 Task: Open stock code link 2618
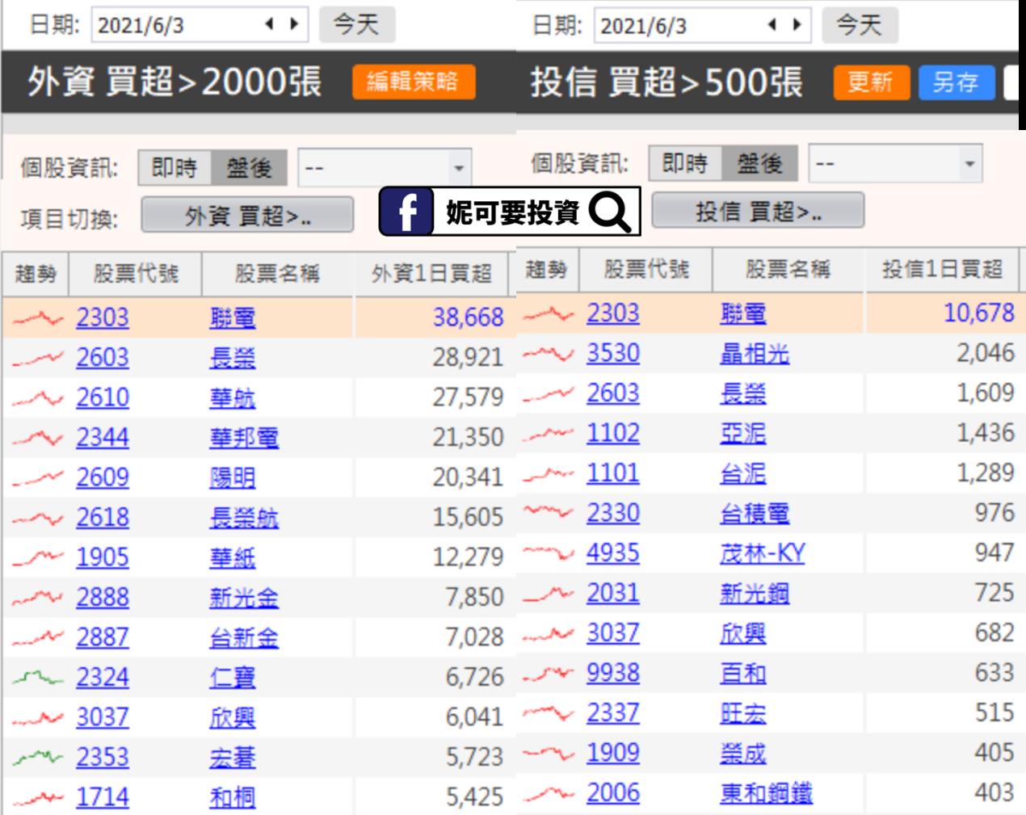(x=103, y=518)
